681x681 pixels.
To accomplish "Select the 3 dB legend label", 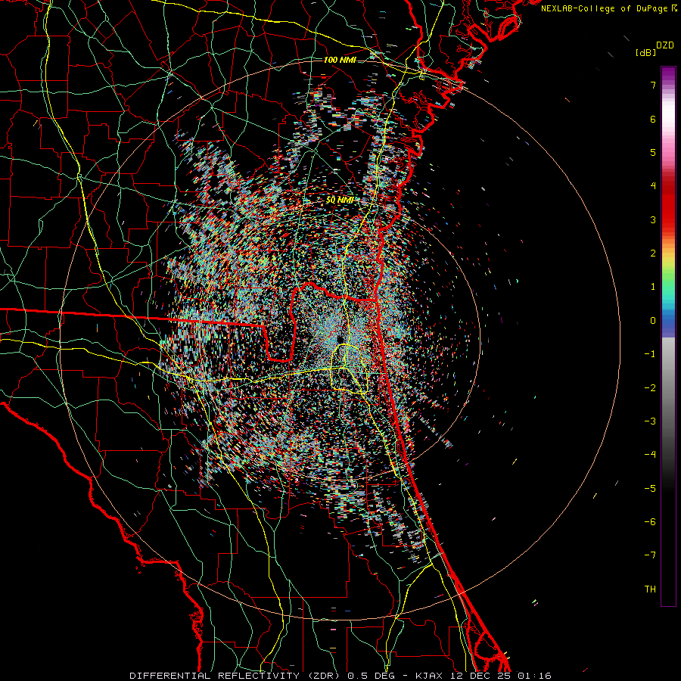I will (x=653, y=219).
